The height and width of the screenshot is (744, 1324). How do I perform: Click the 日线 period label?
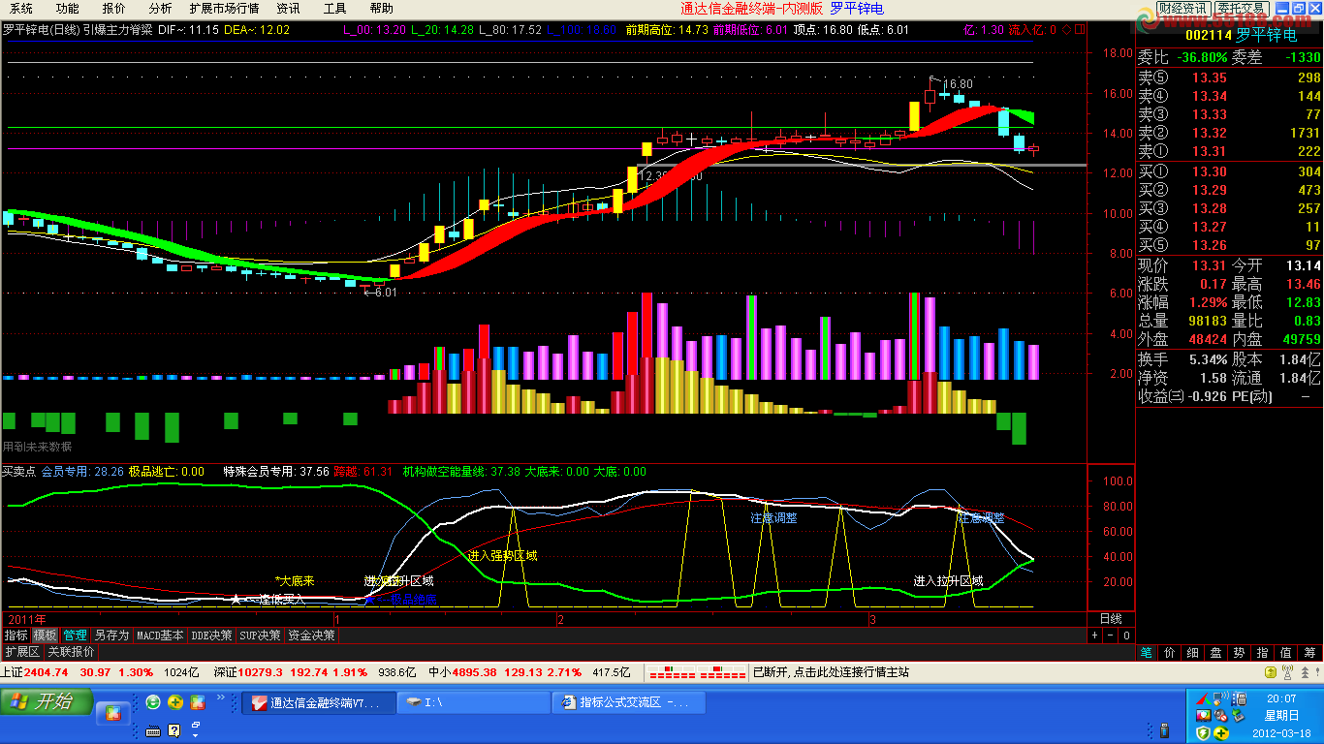[1111, 618]
